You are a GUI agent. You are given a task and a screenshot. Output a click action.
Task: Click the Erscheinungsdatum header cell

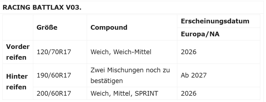[x=219, y=21]
